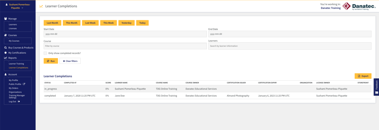Screen dimensions: 379x130
Task: Click the Learners search input field
Action: coord(290,46)
